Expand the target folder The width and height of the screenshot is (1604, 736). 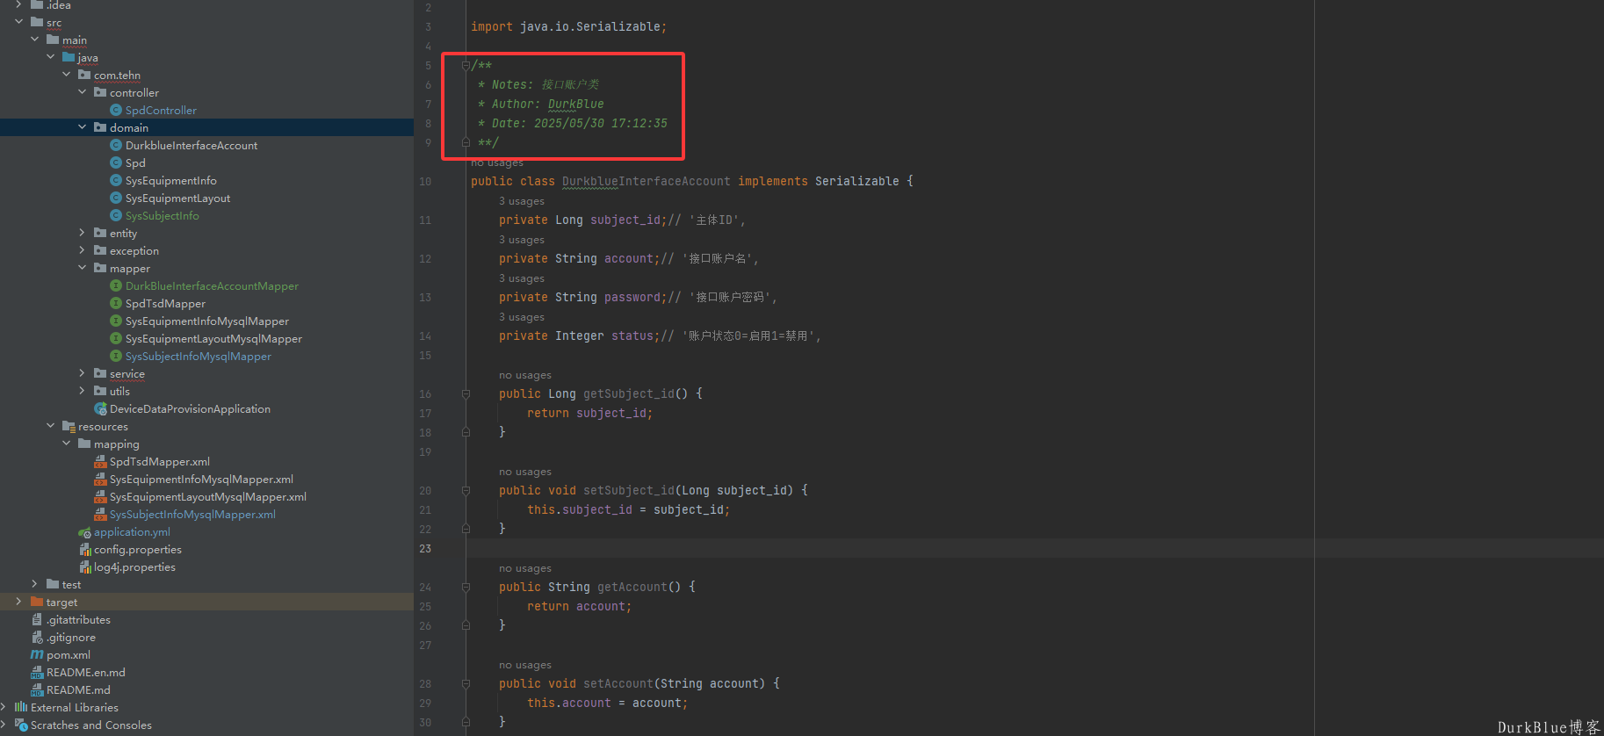18,602
